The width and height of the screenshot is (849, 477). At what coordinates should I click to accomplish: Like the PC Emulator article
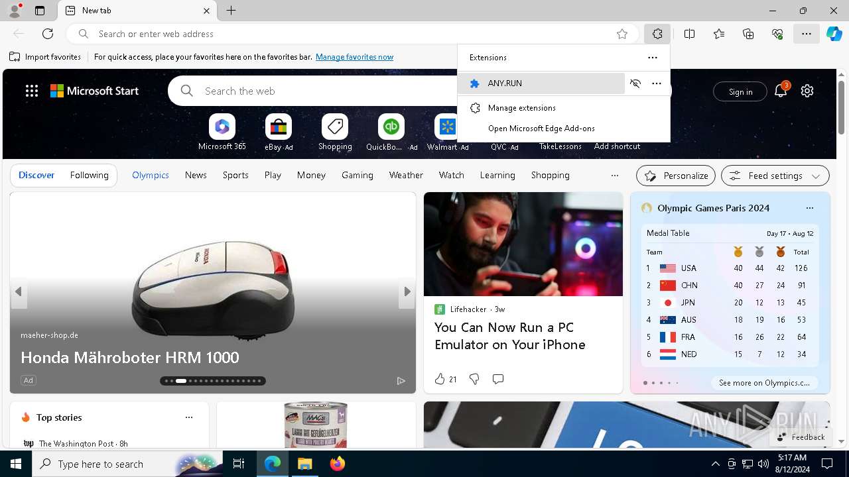(446, 379)
